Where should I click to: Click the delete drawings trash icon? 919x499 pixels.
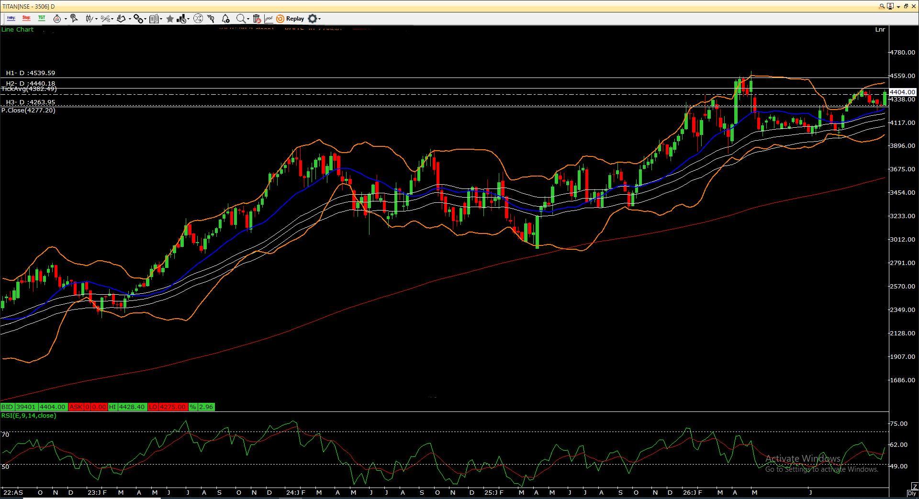257,19
